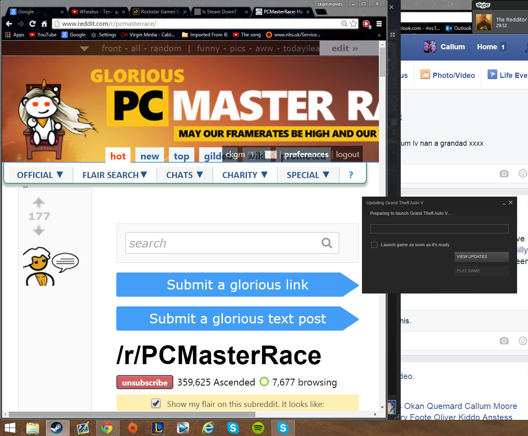Open File Explorer from taskbar
Viewport: 528px width, 436px height.
(x=32, y=428)
